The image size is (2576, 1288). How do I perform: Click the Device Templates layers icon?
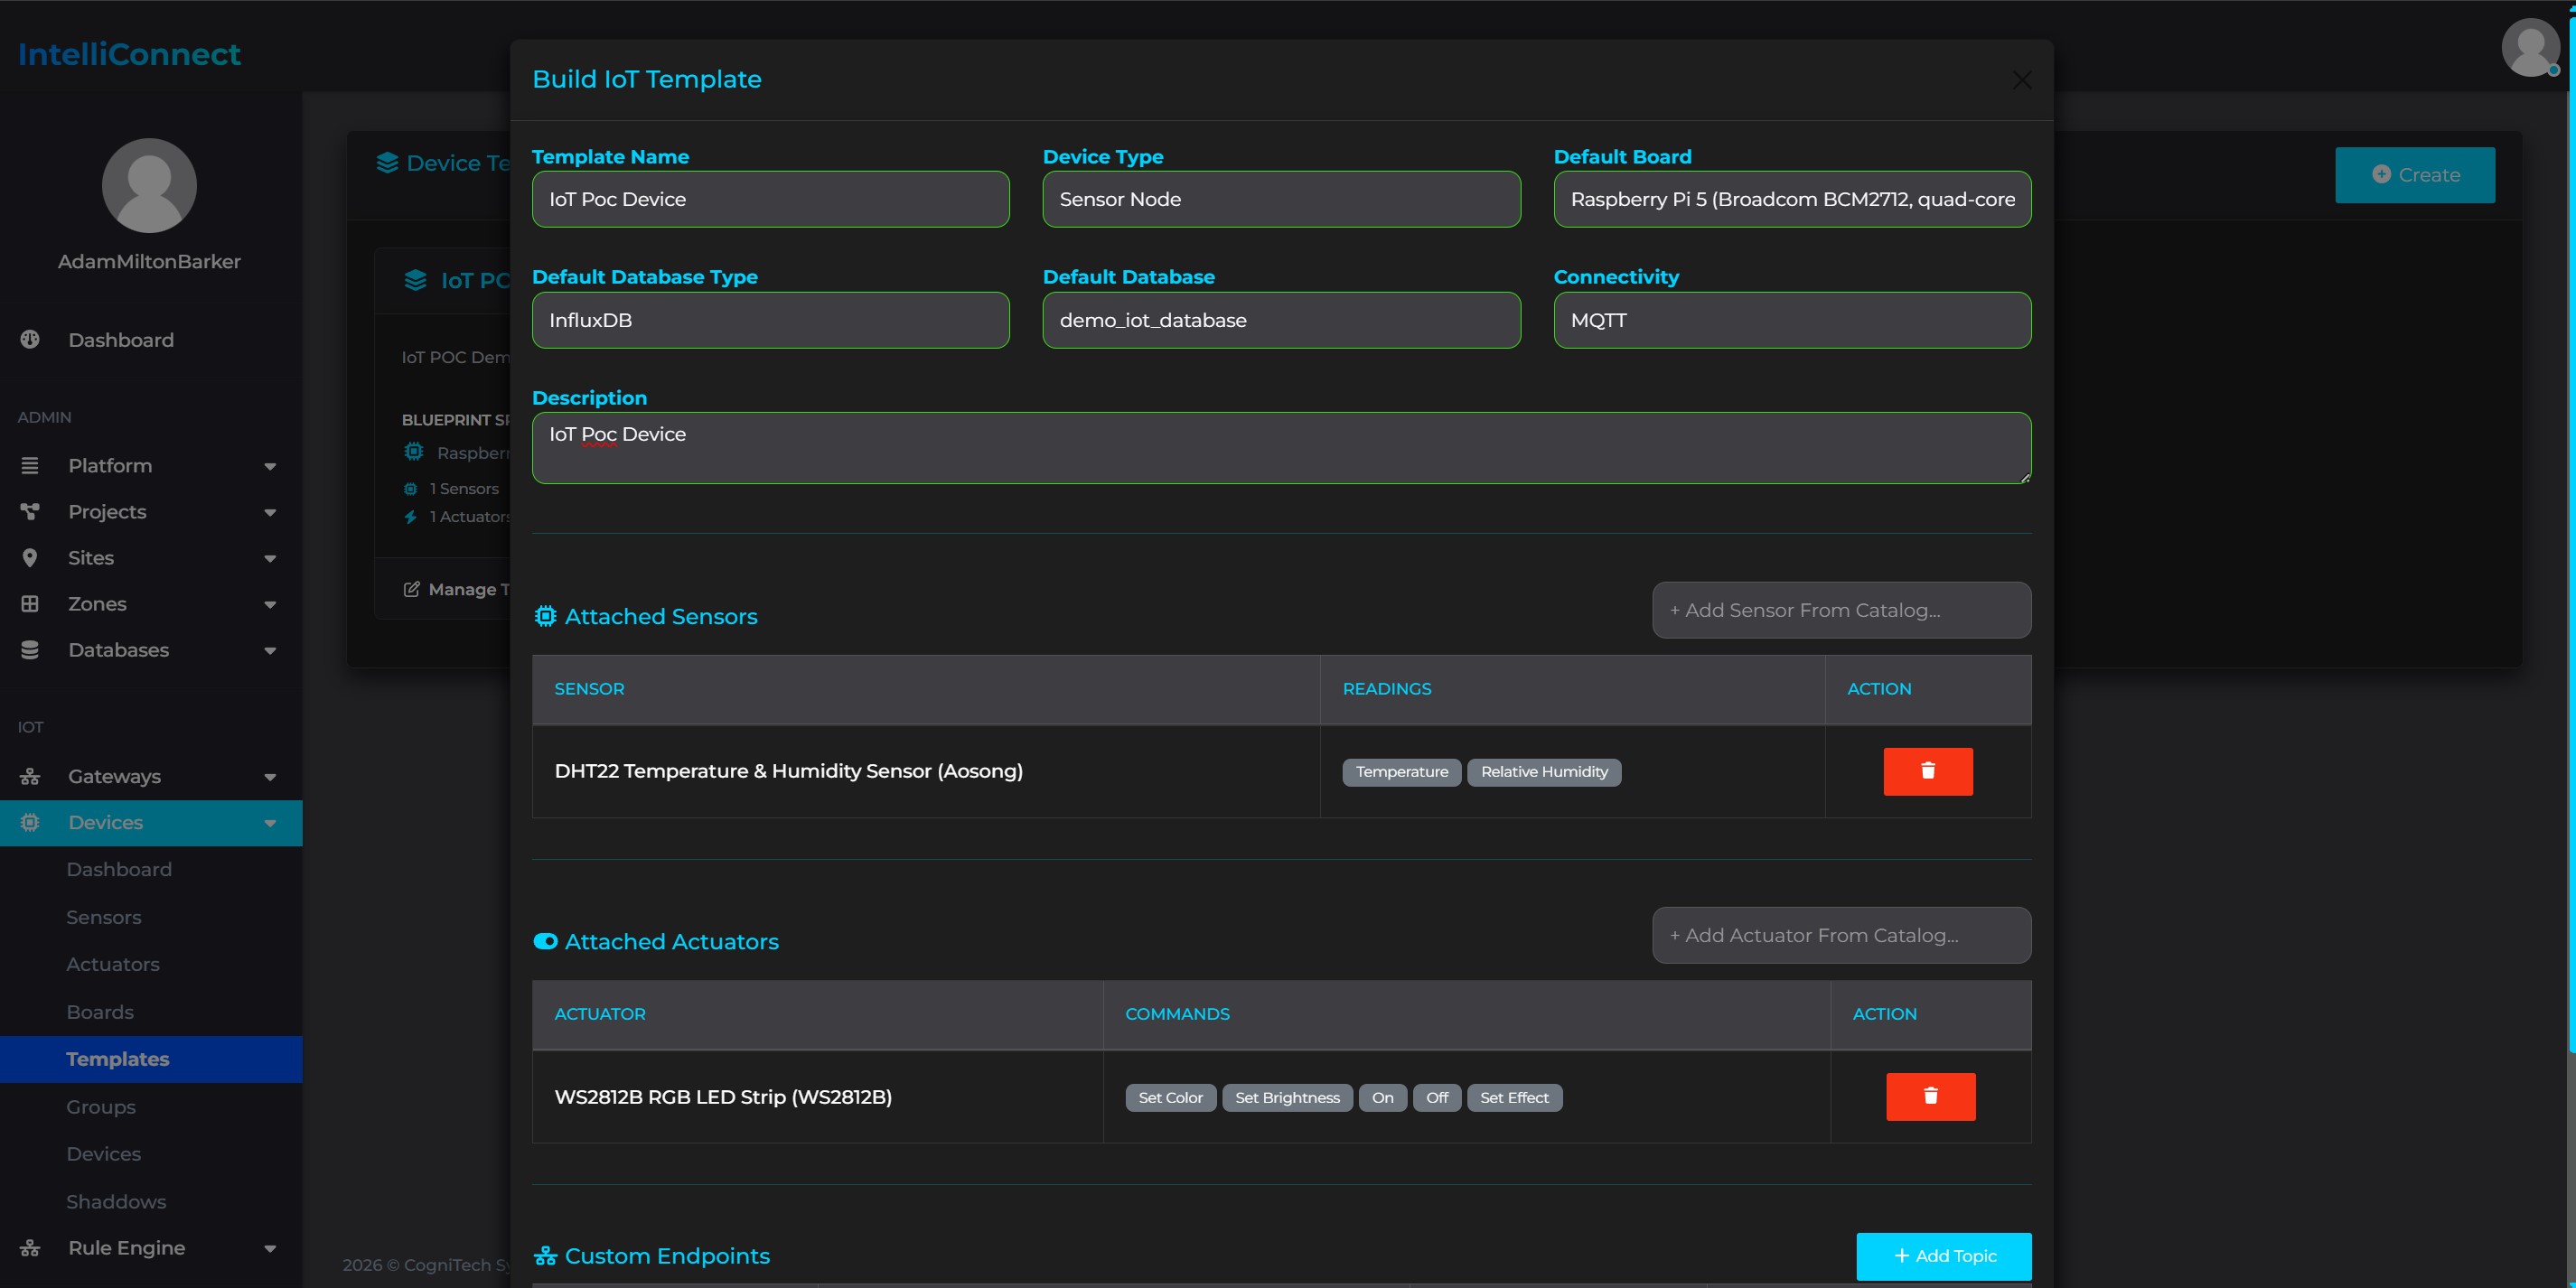click(387, 163)
